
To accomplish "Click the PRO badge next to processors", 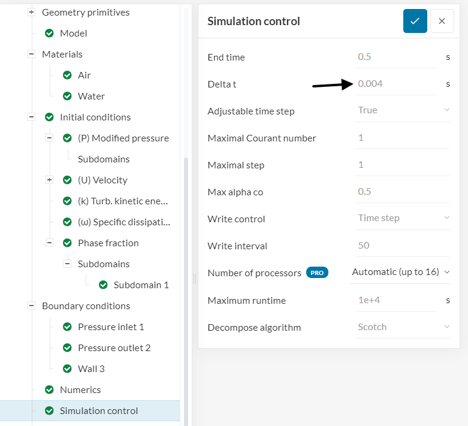I will point(317,273).
